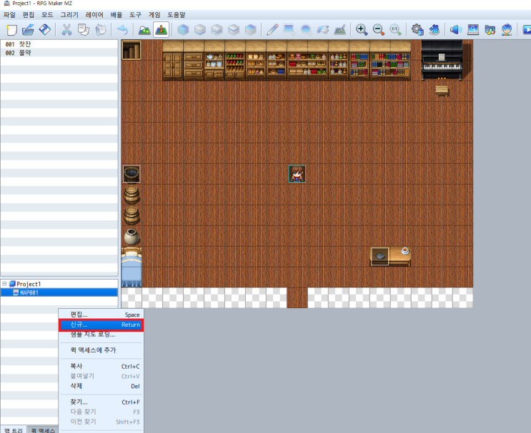Open the 게임 menu

(x=154, y=15)
